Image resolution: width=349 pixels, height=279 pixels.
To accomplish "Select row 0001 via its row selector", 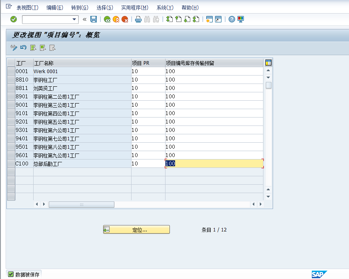I will coord(11,72).
